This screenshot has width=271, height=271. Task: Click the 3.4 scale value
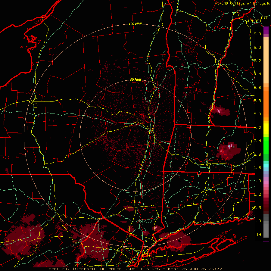(257, 141)
